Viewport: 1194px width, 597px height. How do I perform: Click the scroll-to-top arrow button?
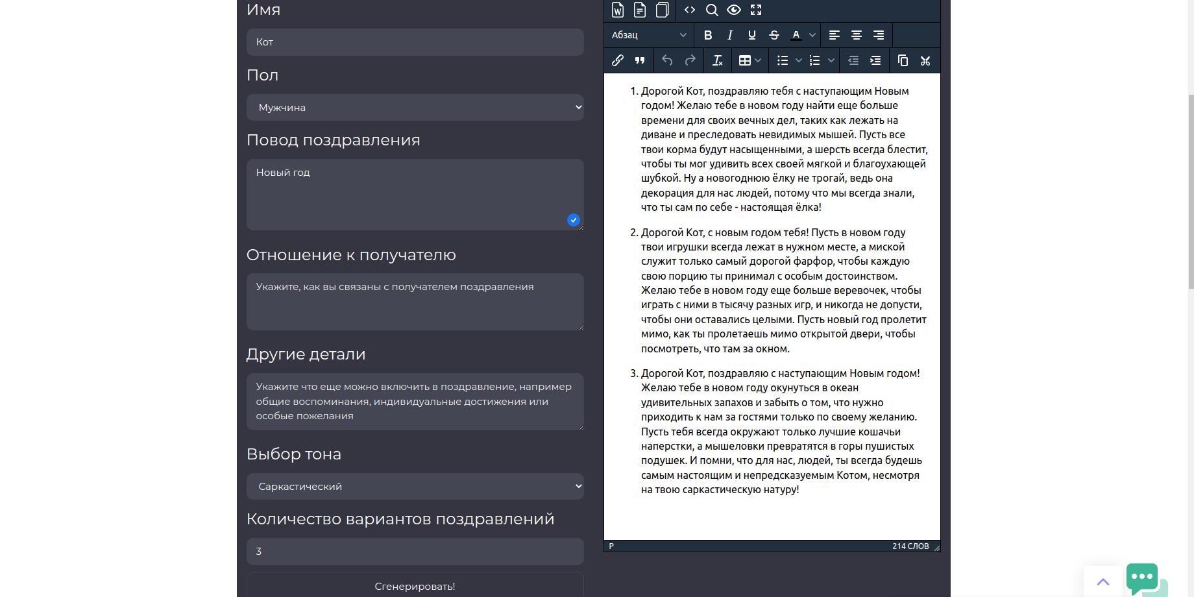point(1103,581)
